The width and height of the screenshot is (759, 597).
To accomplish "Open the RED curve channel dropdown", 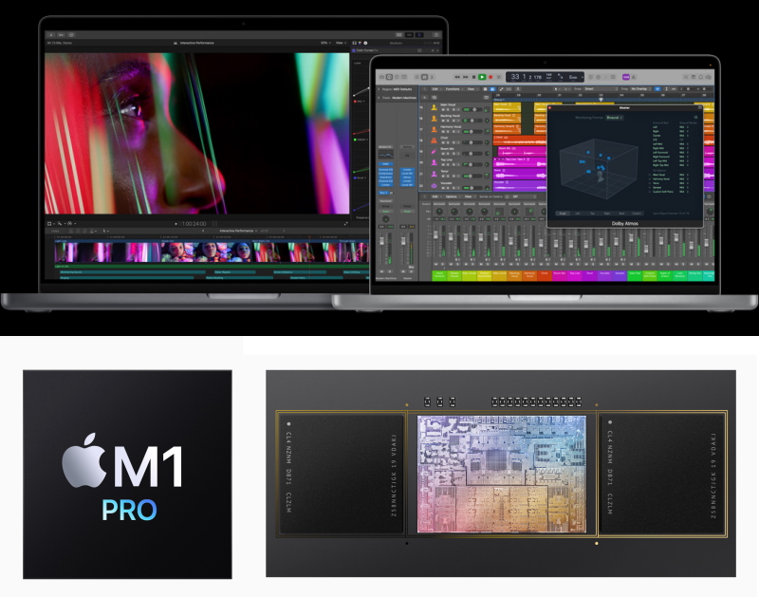I will 359,102.
